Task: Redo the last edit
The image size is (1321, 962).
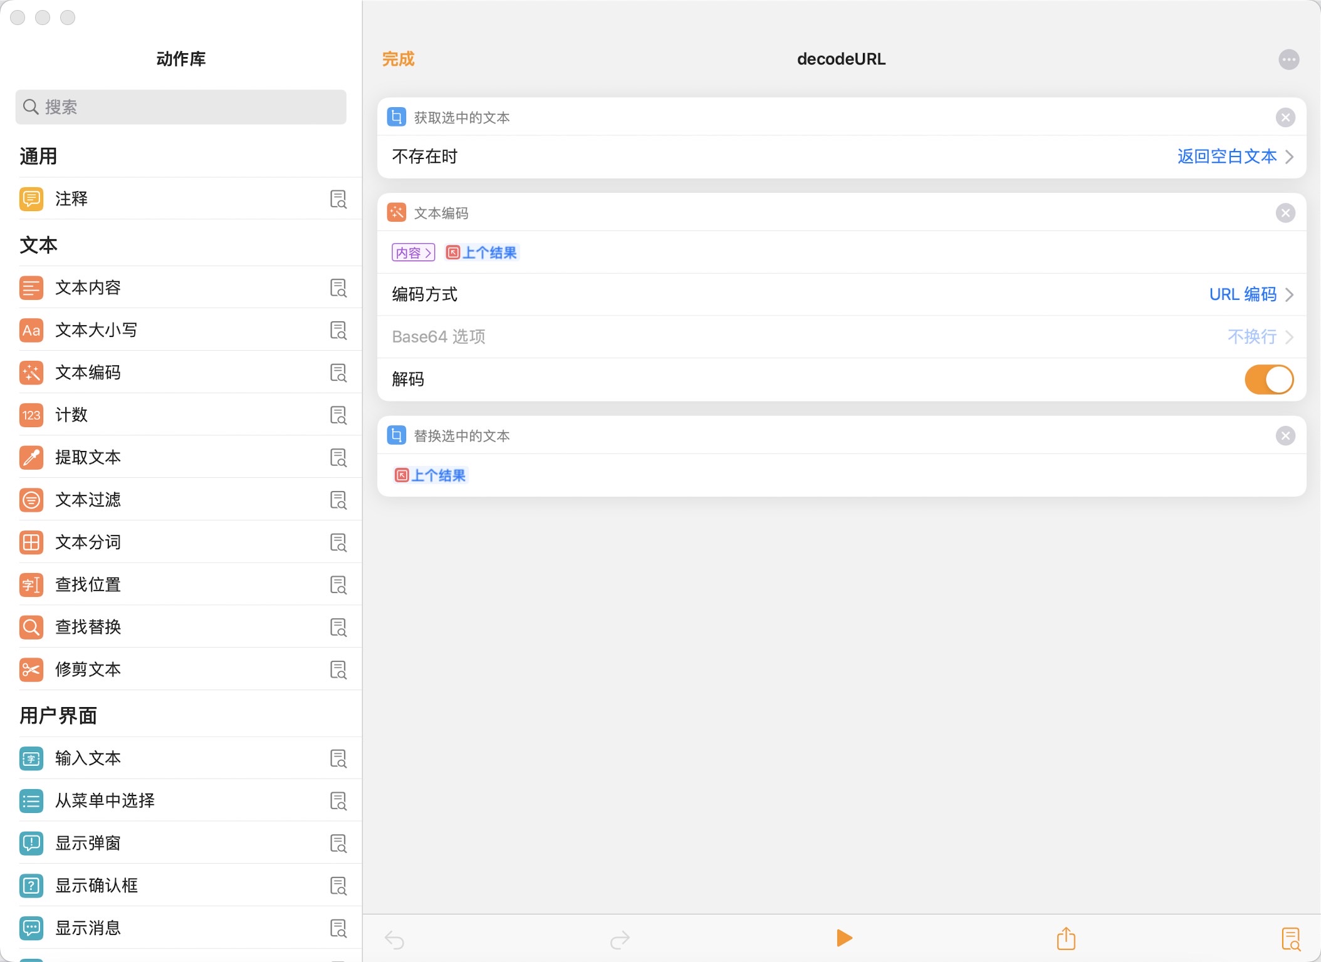Action: point(619,939)
